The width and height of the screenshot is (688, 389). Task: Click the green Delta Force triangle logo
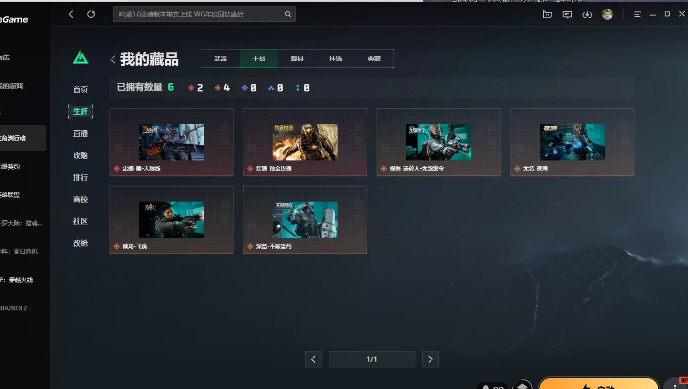[x=81, y=58]
